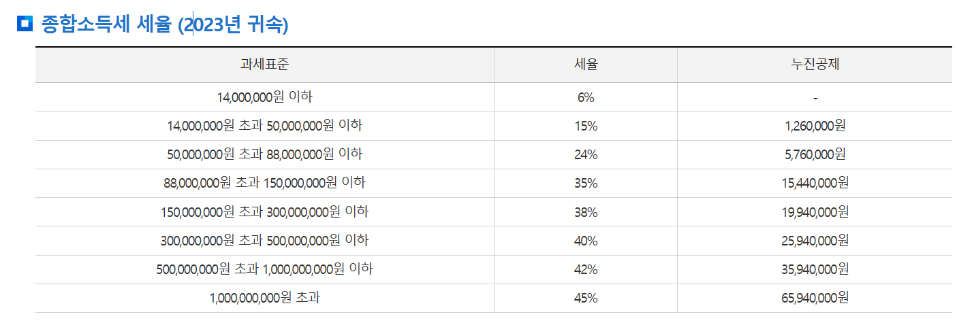957x325 pixels.
Task: Click the 42% tax rate cell
Action: 586,269
